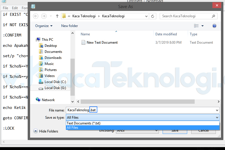This screenshot has width=225, height=150.
Task: Click the Music folder icon
Action: tap(41, 64)
